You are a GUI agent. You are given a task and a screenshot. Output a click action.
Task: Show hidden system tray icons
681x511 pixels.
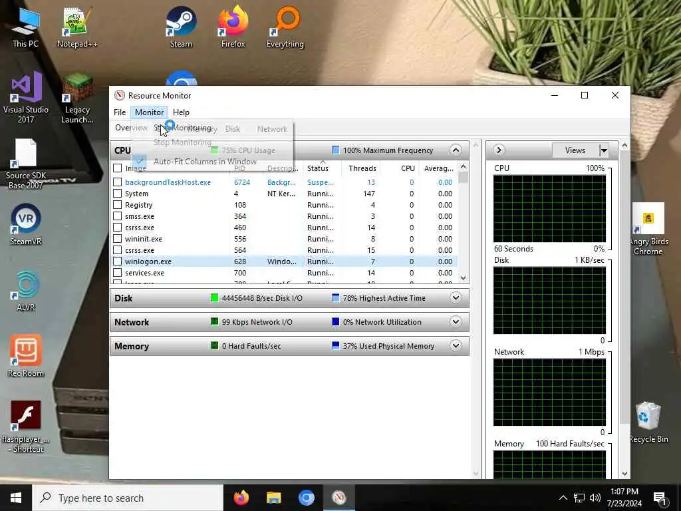[563, 498]
